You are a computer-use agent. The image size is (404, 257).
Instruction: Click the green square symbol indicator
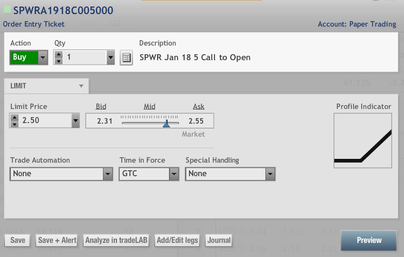(x=7, y=10)
